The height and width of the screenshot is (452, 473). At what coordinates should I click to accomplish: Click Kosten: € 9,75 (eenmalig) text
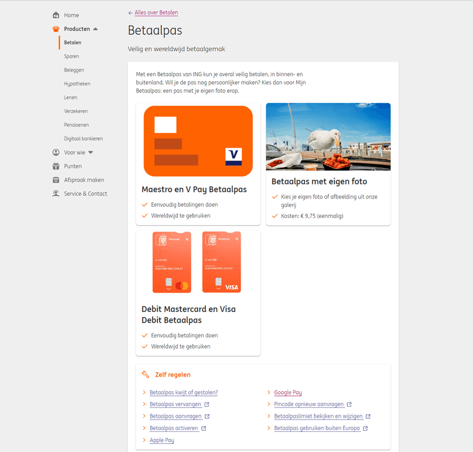[x=312, y=216]
